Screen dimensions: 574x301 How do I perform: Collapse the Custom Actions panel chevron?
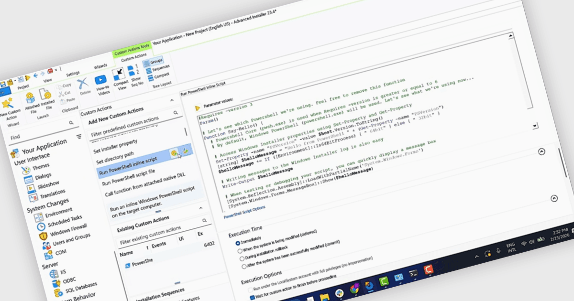[172, 101]
